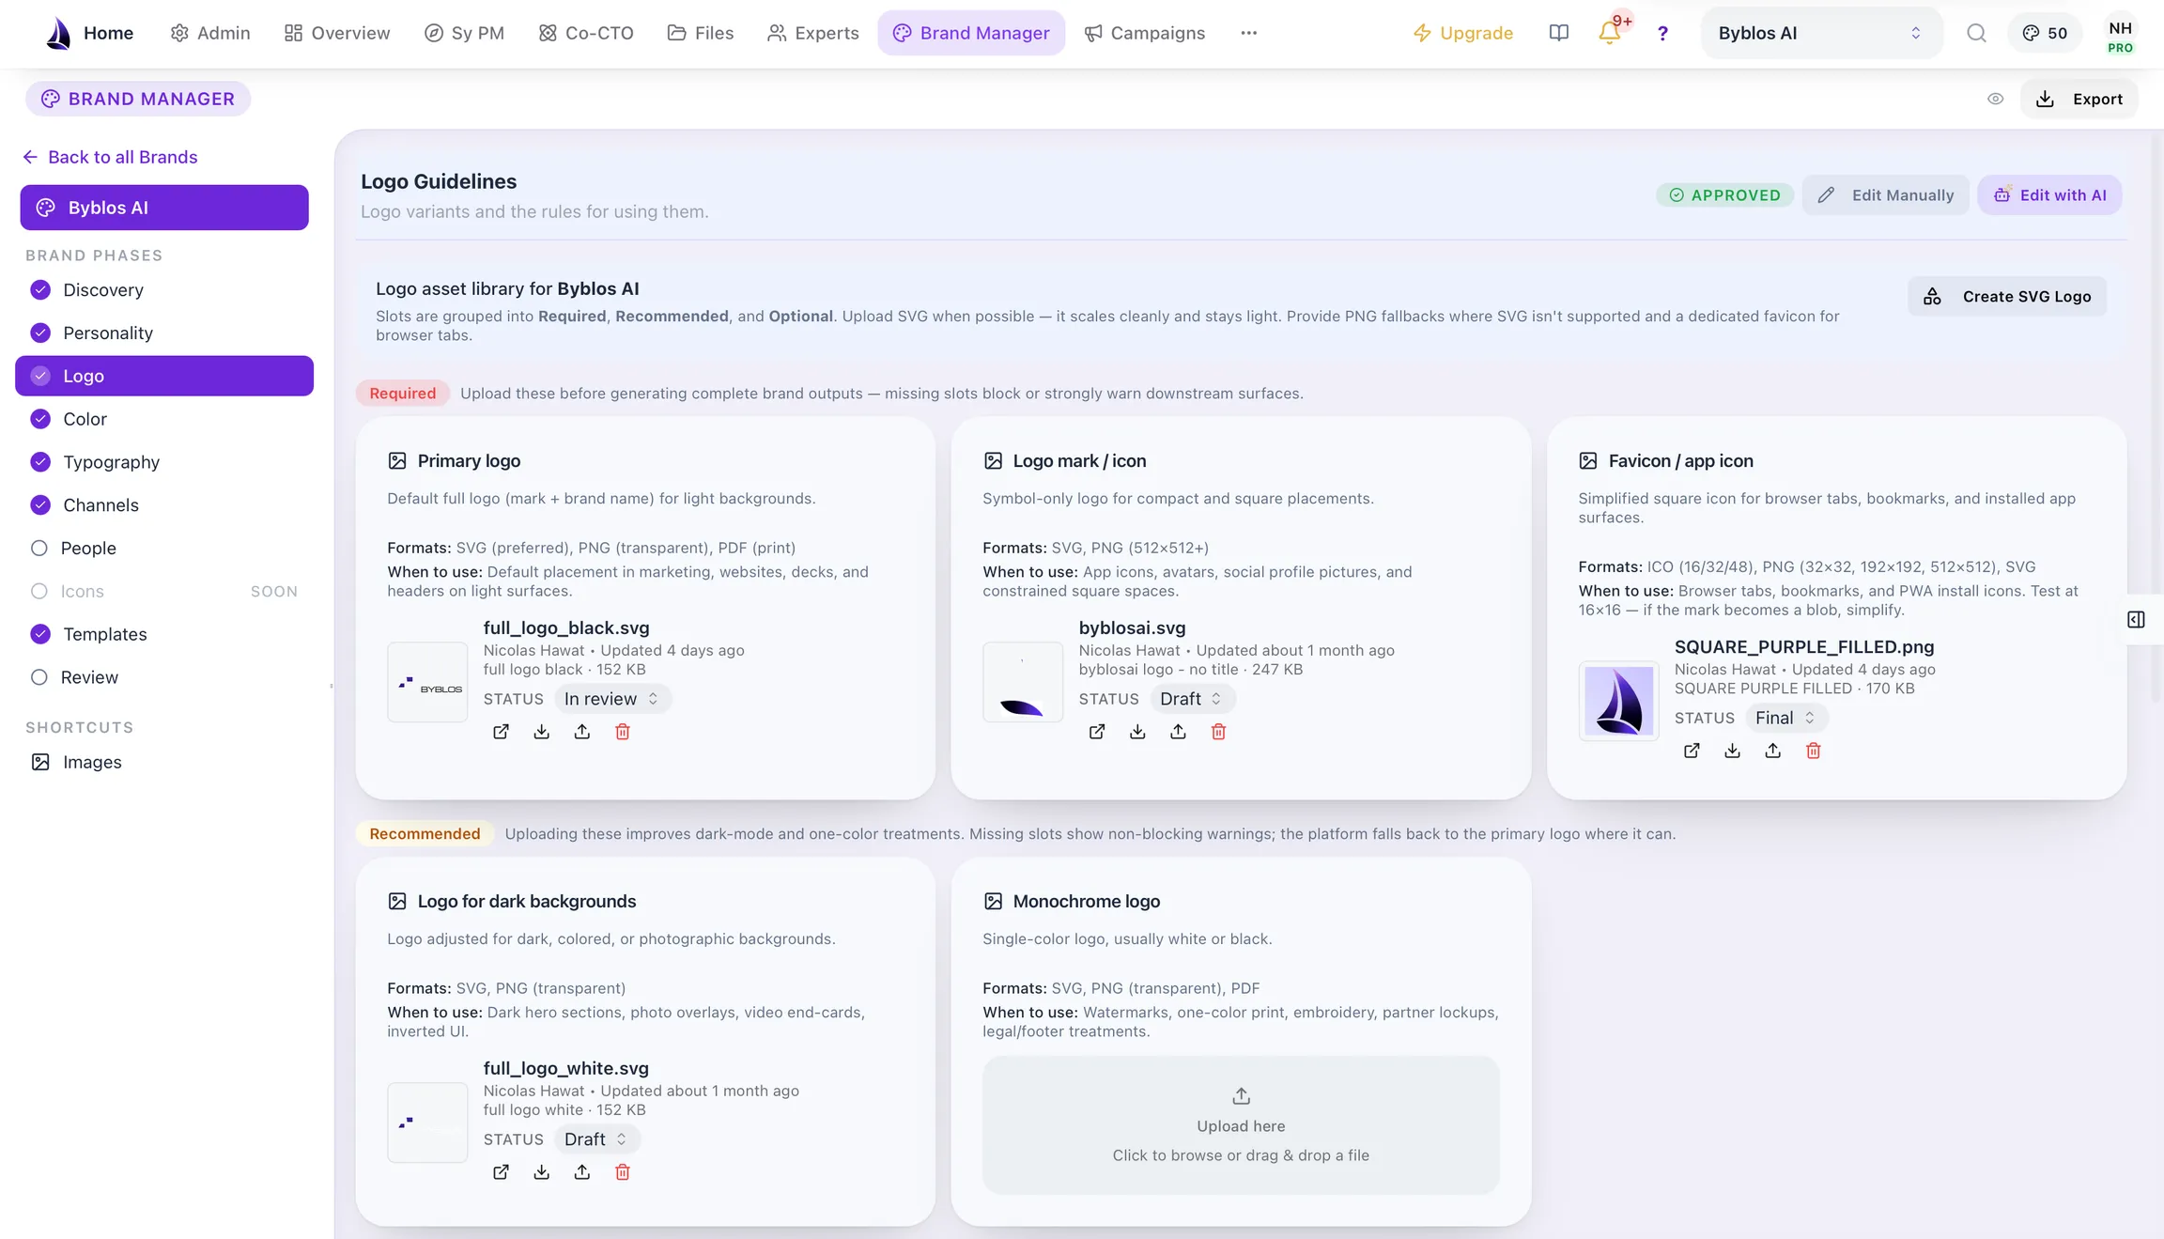Screen dimensions: 2164x1239
Task: Click the byblosai.svg thumbnail
Action: pyautogui.click(x=1023, y=682)
